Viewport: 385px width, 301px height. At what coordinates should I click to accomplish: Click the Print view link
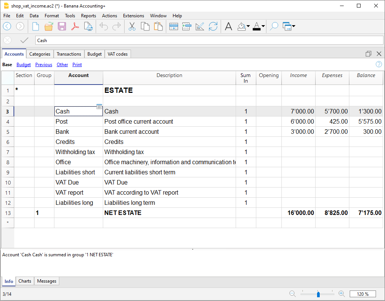tap(77, 65)
